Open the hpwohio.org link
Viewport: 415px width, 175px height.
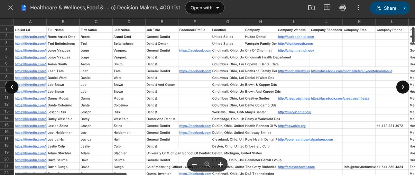click(x=292, y=126)
